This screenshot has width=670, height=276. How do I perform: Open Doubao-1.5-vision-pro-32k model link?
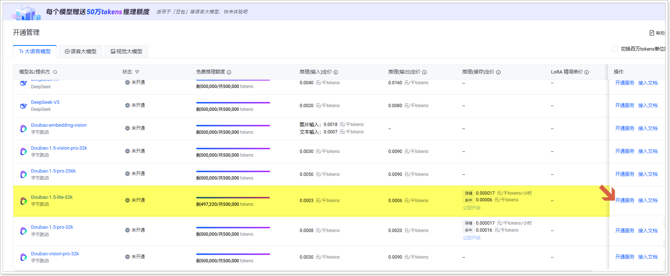(x=59, y=148)
